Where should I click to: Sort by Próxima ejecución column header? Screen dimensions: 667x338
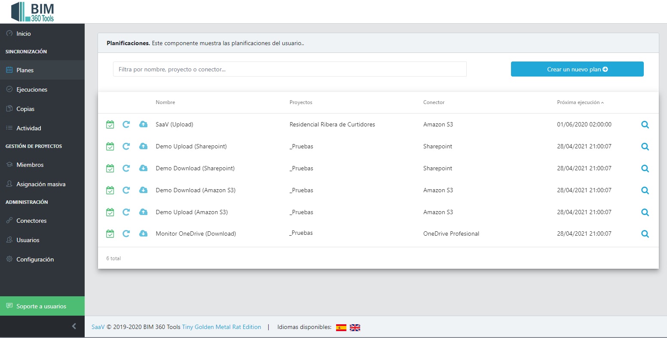(580, 102)
